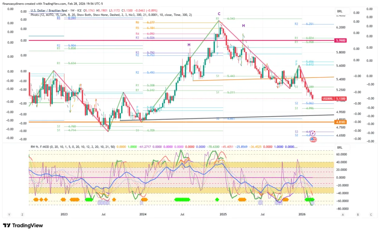Click the 2024 label on the time axis

coord(142,214)
